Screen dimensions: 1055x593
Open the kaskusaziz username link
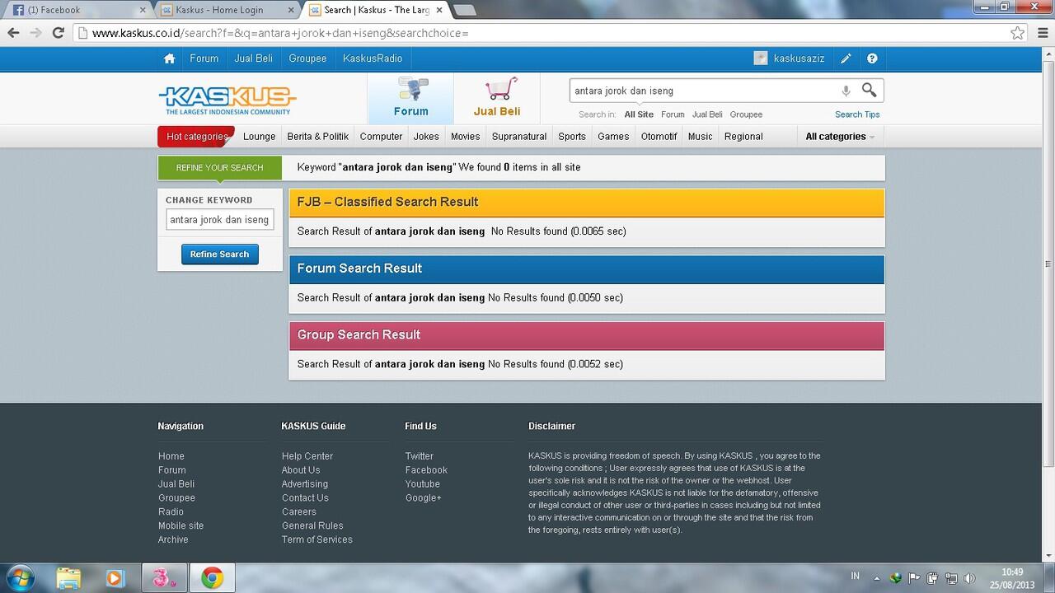pyautogui.click(x=799, y=58)
